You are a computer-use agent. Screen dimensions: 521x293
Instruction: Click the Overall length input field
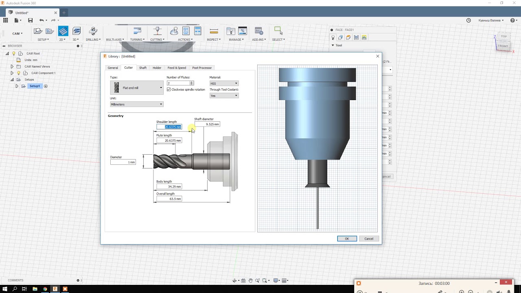169,199
